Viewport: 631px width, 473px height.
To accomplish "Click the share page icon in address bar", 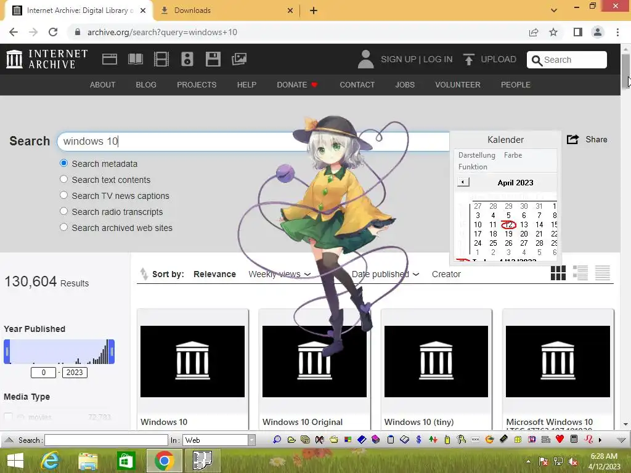I will coord(534,32).
